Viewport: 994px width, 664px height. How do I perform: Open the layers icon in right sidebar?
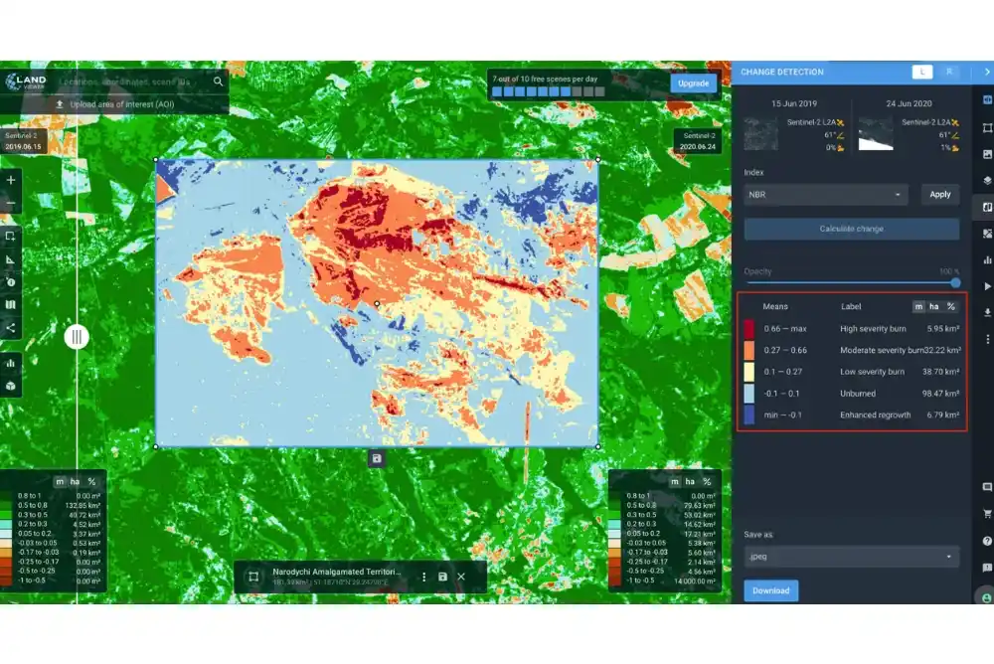[986, 181]
